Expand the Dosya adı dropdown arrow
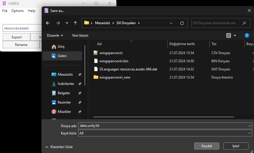254x153 pixels. (249, 126)
